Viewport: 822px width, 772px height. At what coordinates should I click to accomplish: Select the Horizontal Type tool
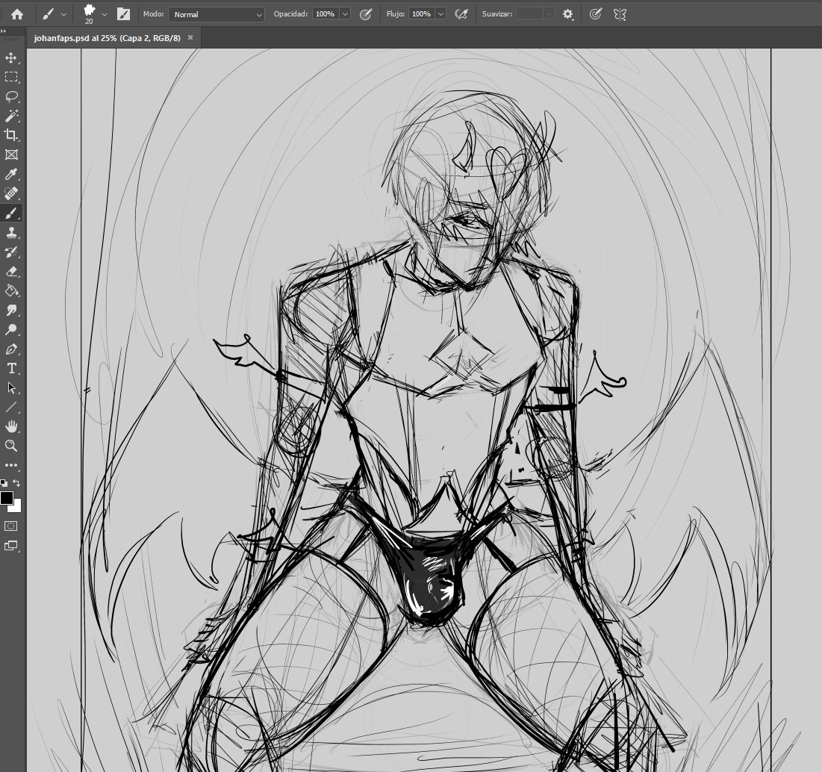click(x=11, y=368)
